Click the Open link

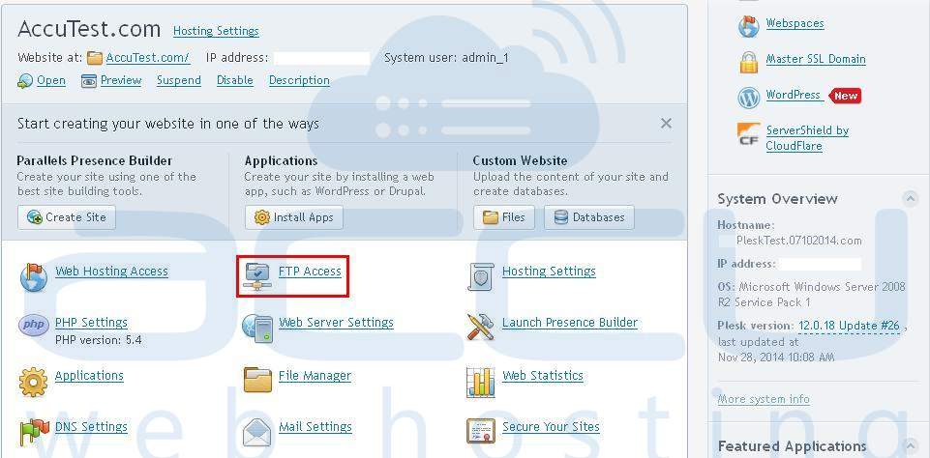click(x=51, y=80)
